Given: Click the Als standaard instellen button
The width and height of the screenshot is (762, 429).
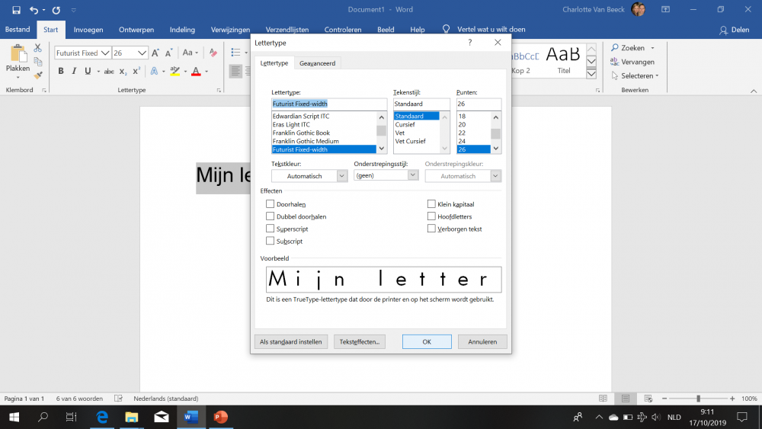Looking at the screenshot, I should pos(290,342).
